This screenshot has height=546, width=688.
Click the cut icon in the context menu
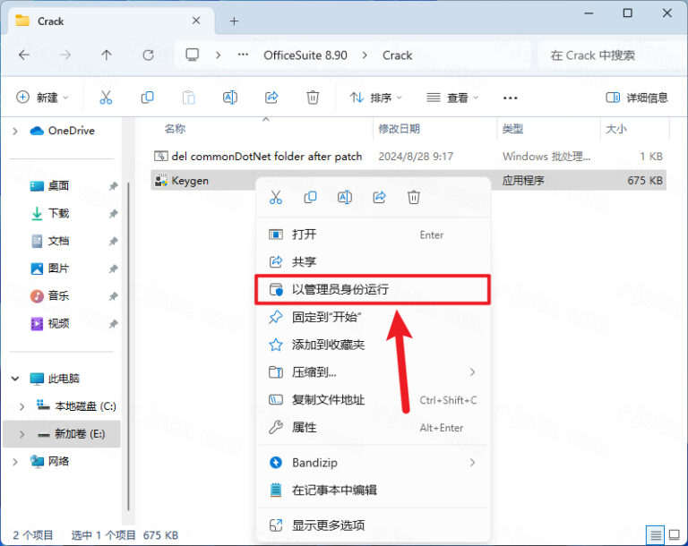[276, 197]
